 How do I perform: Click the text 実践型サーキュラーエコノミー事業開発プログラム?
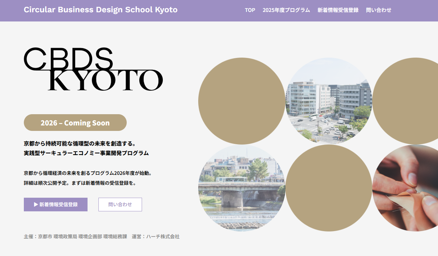86,153
